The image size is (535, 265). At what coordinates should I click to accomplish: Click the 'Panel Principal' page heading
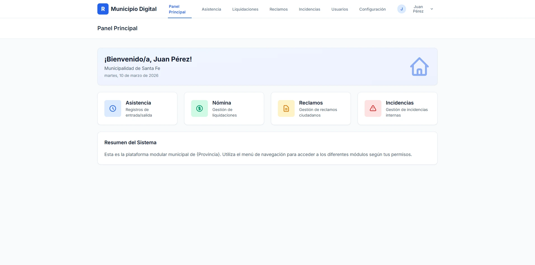(x=117, y=28)
